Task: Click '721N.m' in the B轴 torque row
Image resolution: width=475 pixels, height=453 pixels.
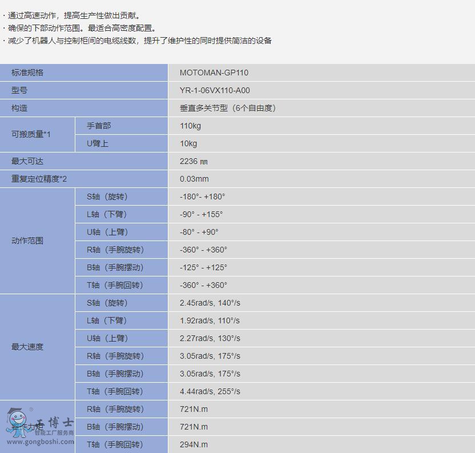Action: pyautogui.click(x=194, y=427)
